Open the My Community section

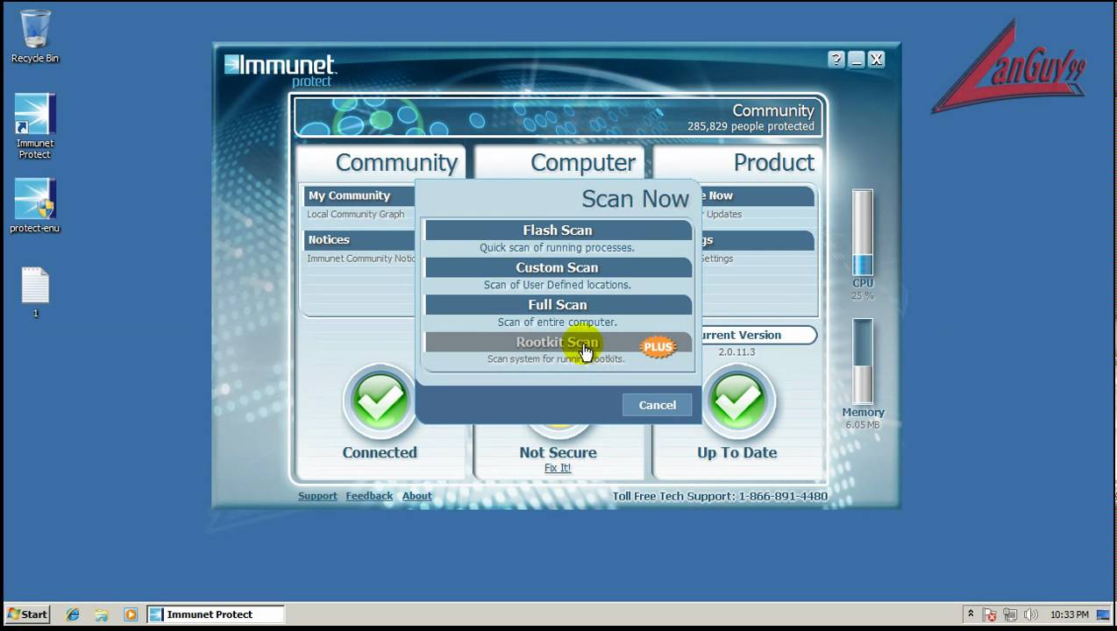pyautogui.click(x=359, y=195)
